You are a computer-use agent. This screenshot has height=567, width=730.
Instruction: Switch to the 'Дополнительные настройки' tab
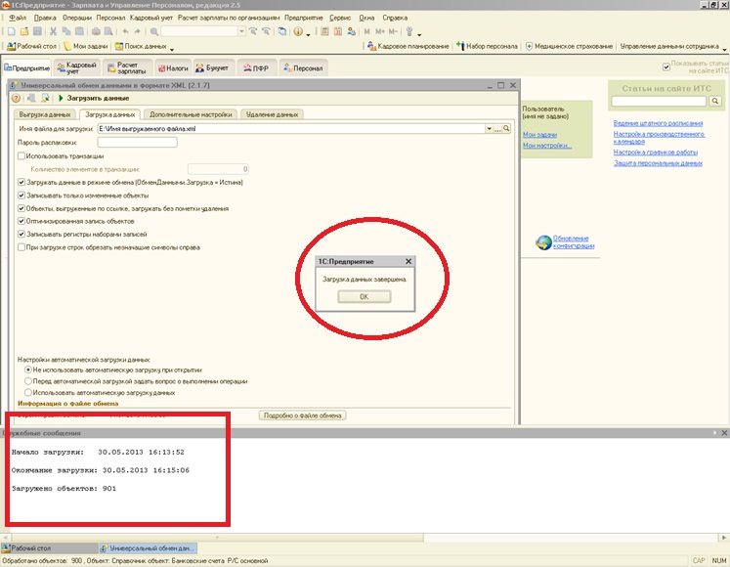click(x=191, y=114)
